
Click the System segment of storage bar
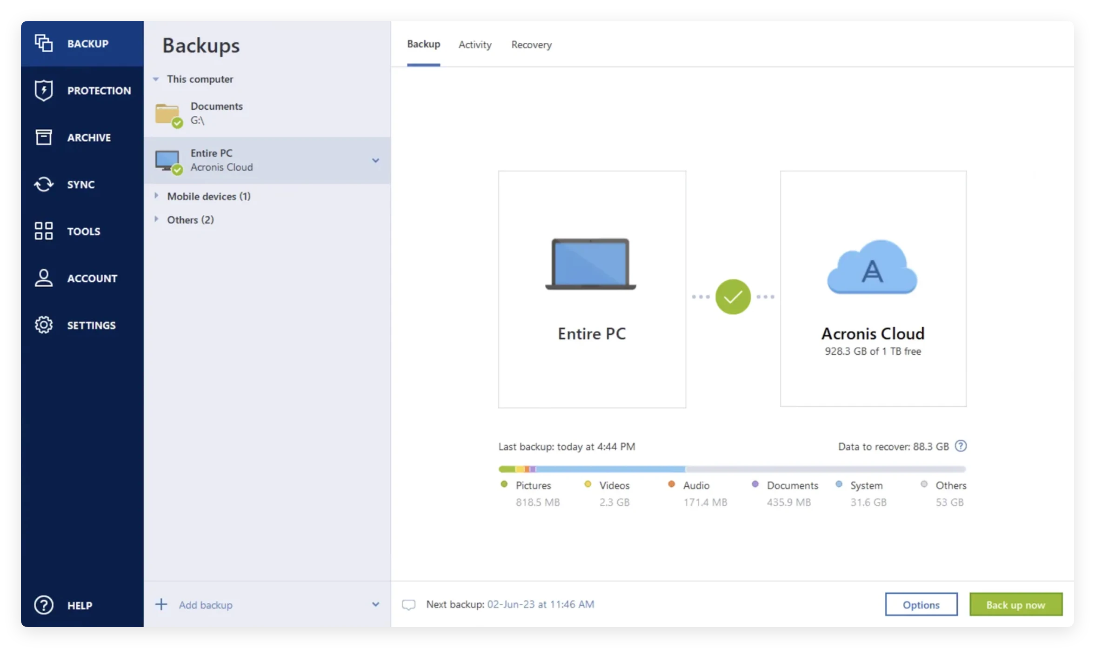(610, 469)
